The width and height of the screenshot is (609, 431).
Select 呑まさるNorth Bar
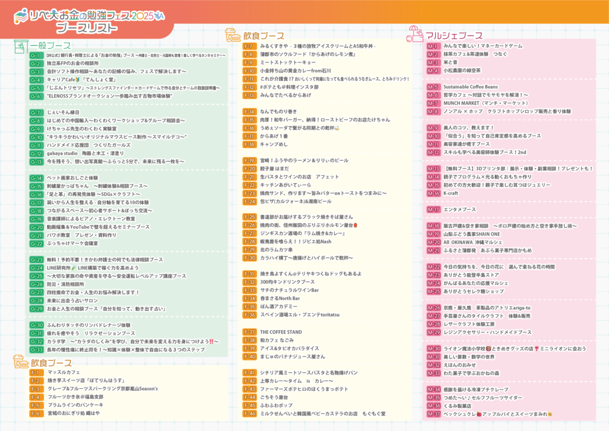click(x=271, y=298)
